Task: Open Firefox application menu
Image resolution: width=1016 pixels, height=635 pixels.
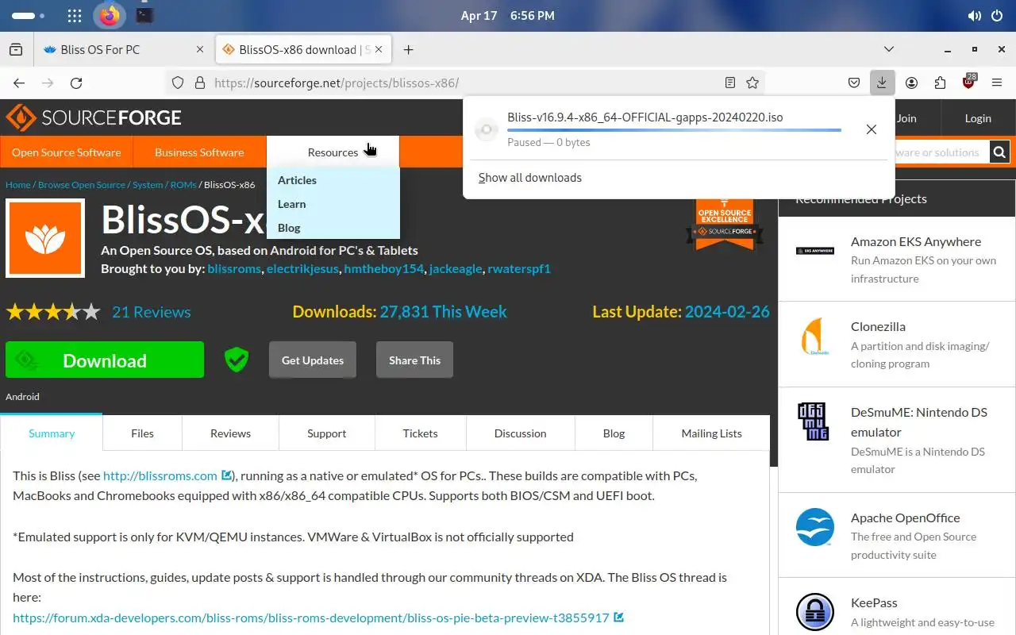Action: (998, 83)
